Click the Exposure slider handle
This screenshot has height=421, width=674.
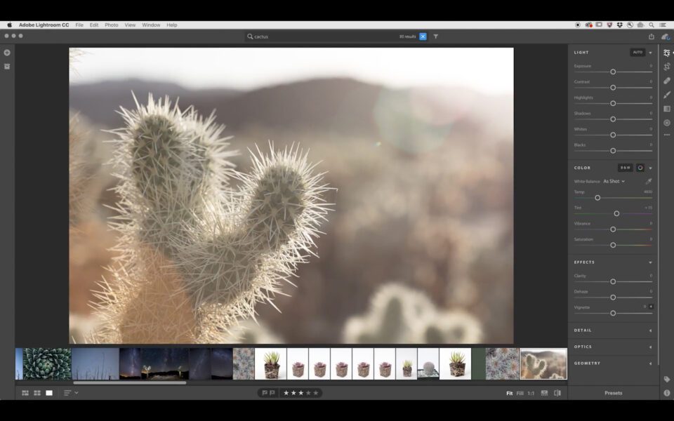click(x=613, y=72)
